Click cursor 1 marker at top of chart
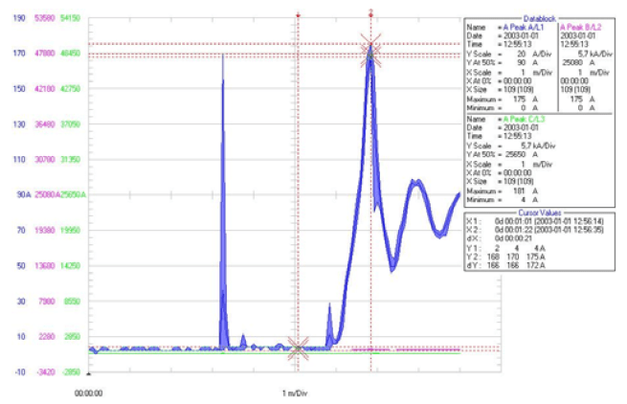The image size is (627, 404). pos(299,15)
